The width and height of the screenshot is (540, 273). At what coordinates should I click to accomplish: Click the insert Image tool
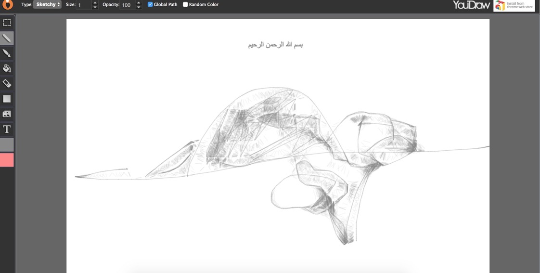7,114
